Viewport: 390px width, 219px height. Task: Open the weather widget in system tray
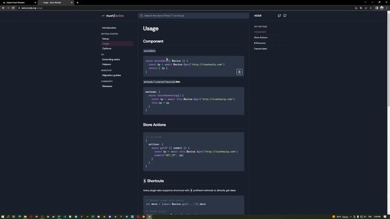point(340,217)
